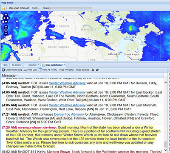Click the MINNESOTA label on the map
The width and height of the screenshot is (170, 153).
coord(88,30)
